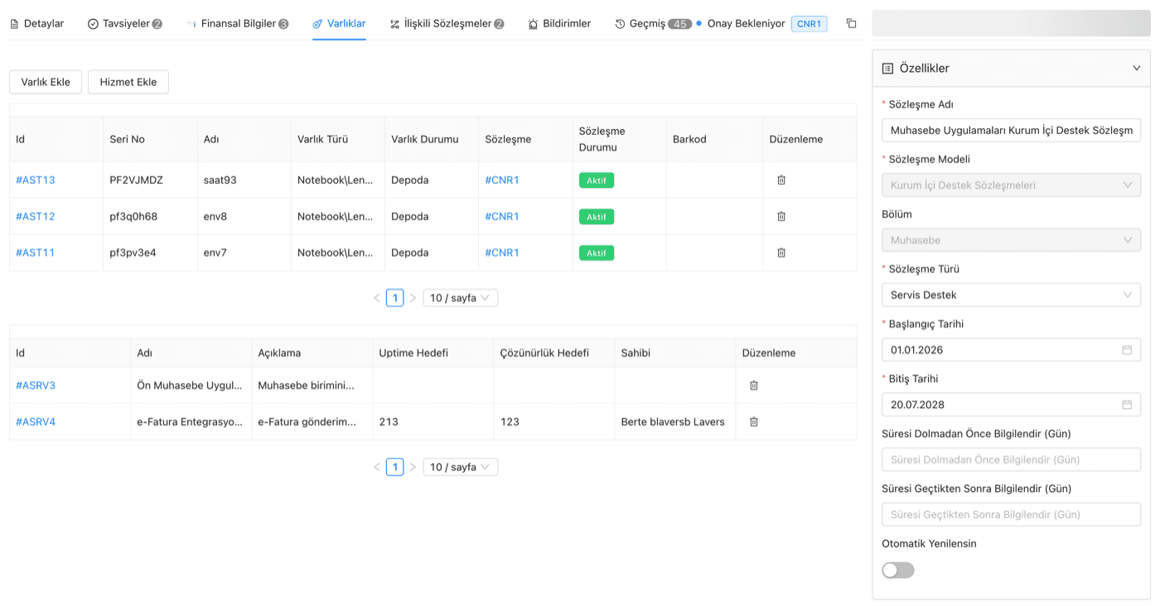Viewport: 1160px width, 606px height.
Task: Open asset link #AST11
Action: [36, 252]
